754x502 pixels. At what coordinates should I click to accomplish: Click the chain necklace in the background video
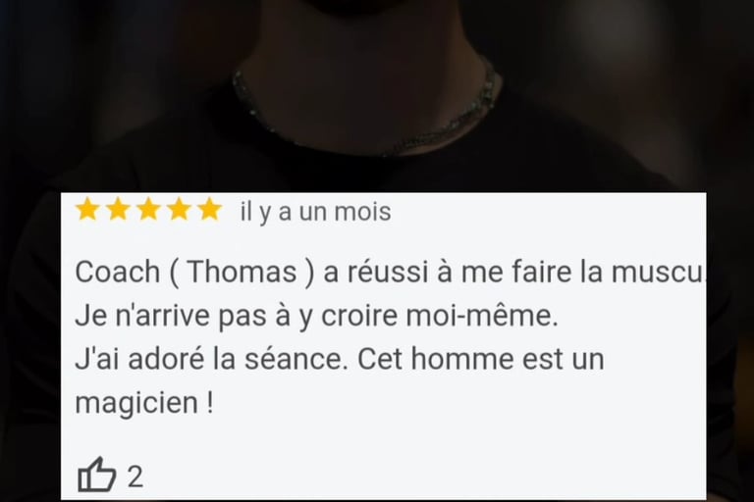click(365, 113)
